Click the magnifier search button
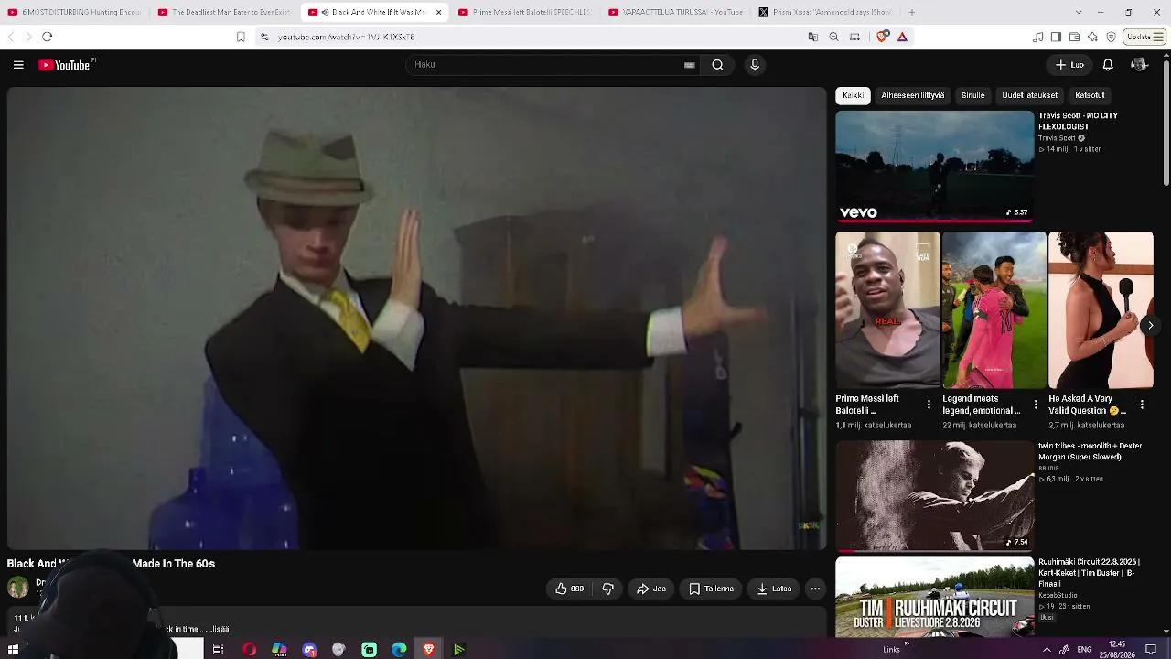This screenshot has width=1171, height=659. click(717, 65)
